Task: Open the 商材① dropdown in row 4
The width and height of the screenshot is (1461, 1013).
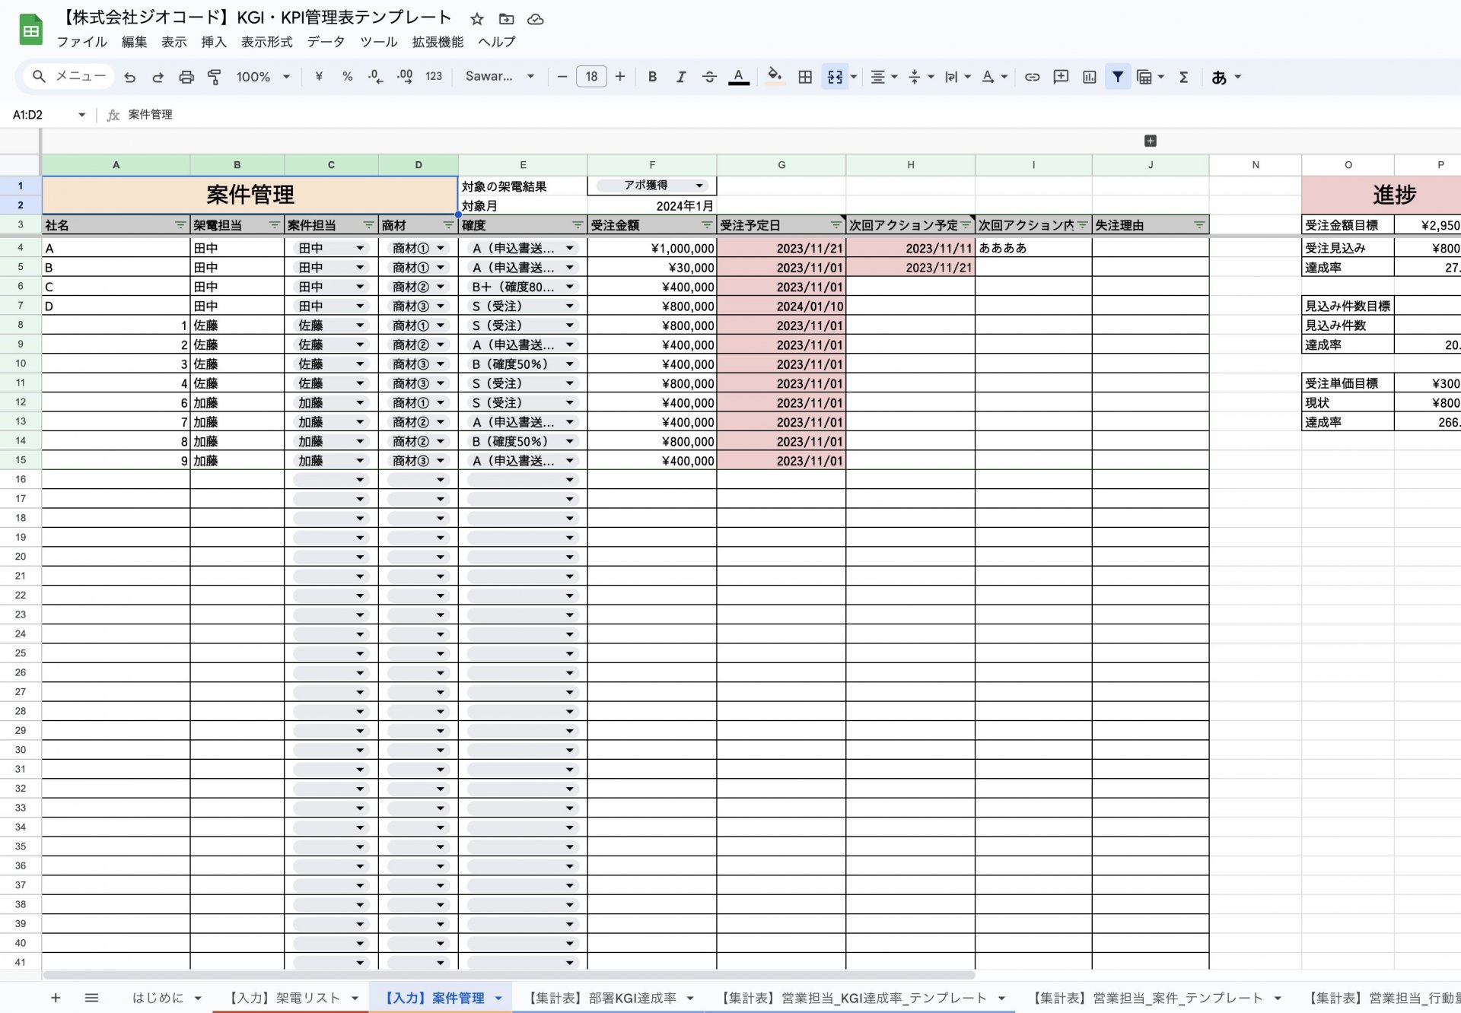Action: 441,247
